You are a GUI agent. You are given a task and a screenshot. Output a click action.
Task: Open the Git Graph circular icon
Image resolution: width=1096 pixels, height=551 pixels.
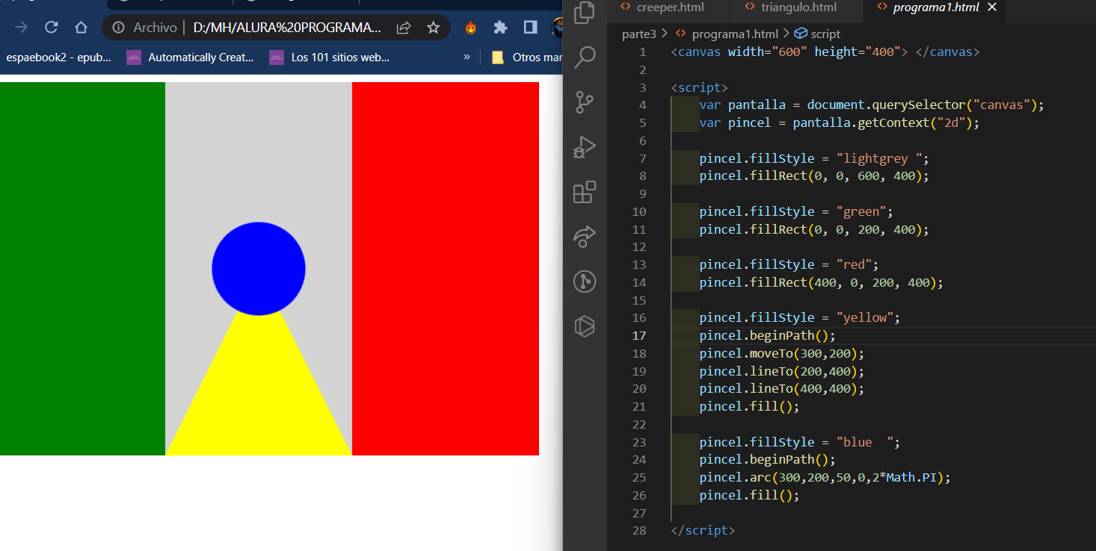(x=584, y=281)
